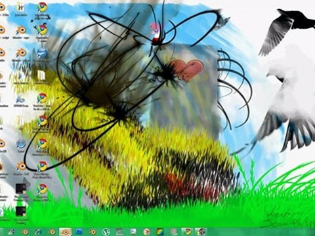Open the blue square taskbar application
Image resolution: width=315 pixels, height=236 pixels.
pyautogui.click(x=79, y=232)
